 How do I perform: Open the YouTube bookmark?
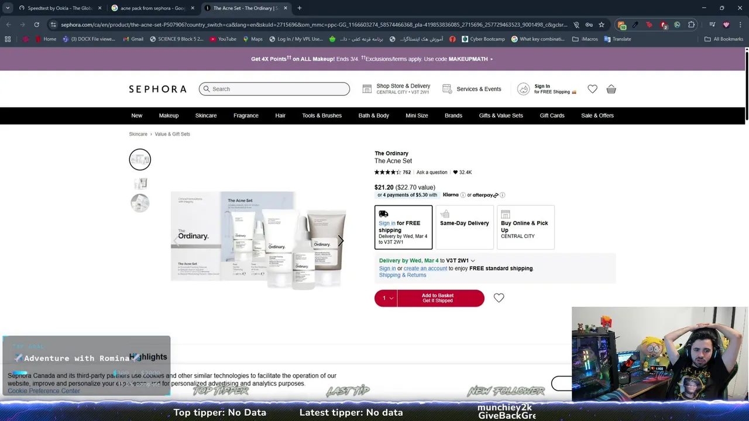coord(222,39)
